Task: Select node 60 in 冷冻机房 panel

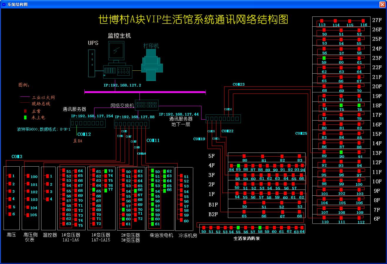Action: pyautogui.click(x=181, y=221)
